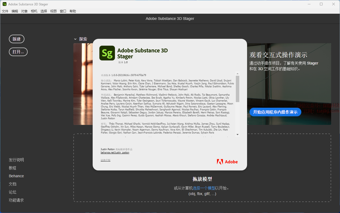
Task: Open the 教程 sidebar link
Action: coord(13,168)
